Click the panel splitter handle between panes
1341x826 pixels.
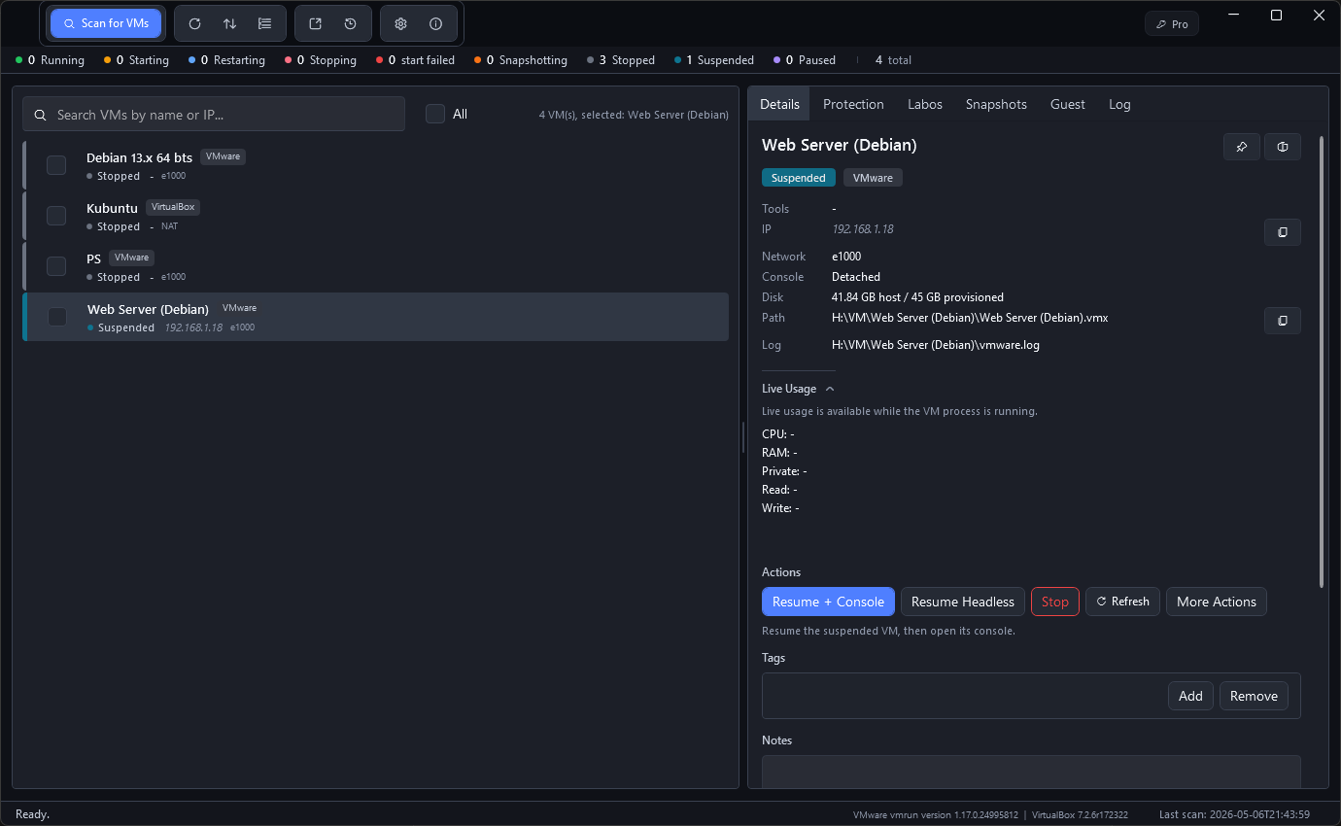pyautogui.click(x=743, y=436)
